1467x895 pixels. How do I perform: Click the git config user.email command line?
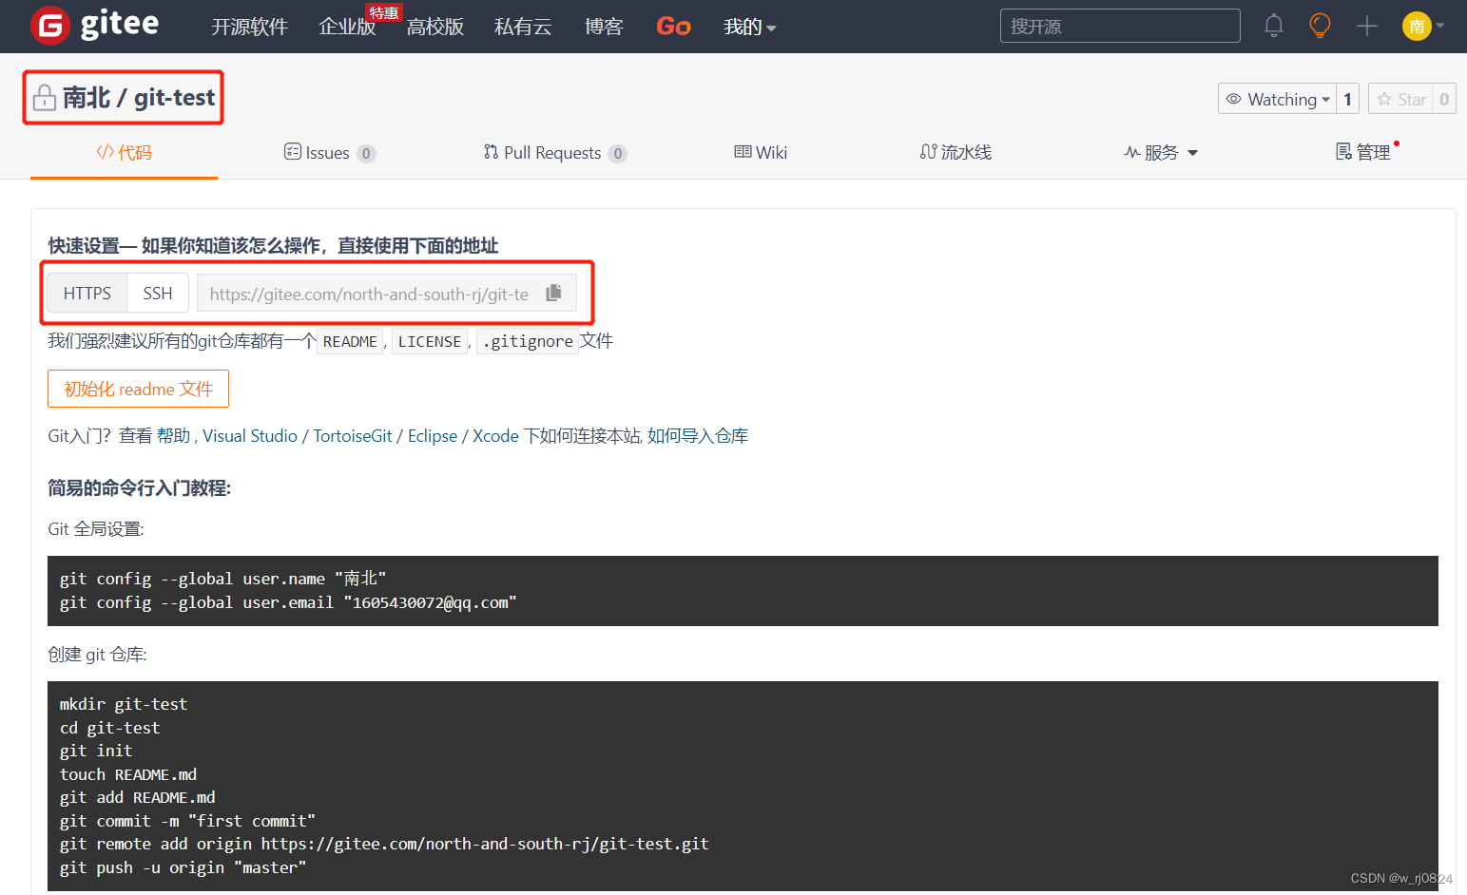click(288, 602)
